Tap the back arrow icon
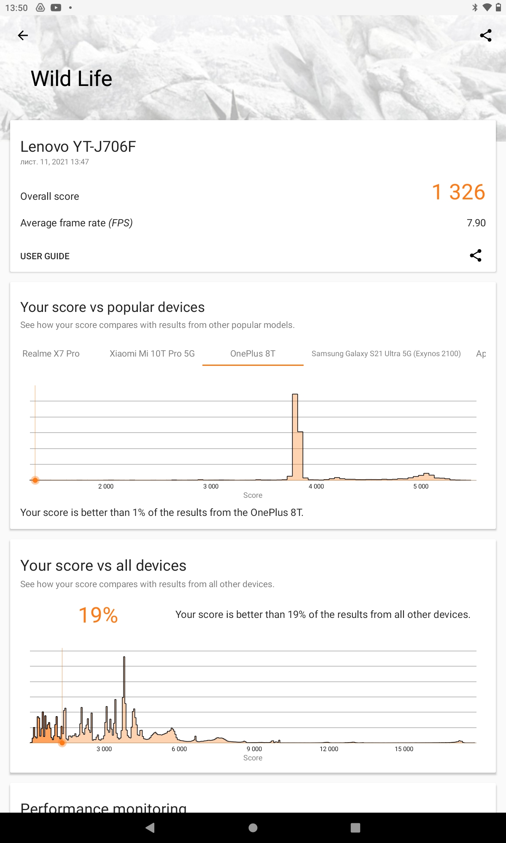The image size is (506, 843). 23,35
